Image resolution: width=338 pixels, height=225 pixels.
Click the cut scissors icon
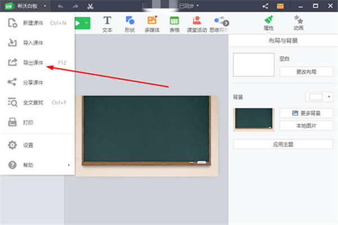(91, 6)
